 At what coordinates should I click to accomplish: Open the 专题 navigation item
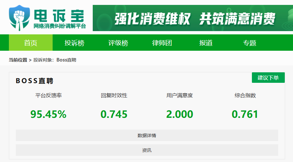pos(249,43)
